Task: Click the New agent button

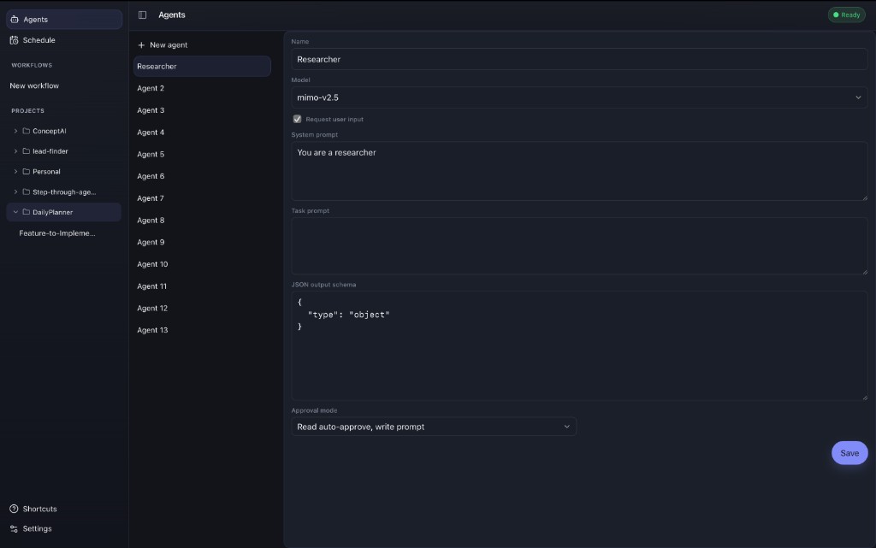Action: (x=163, y=45)
